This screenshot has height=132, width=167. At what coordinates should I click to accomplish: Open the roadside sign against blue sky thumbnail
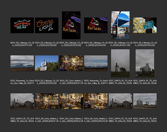point(47,63)
